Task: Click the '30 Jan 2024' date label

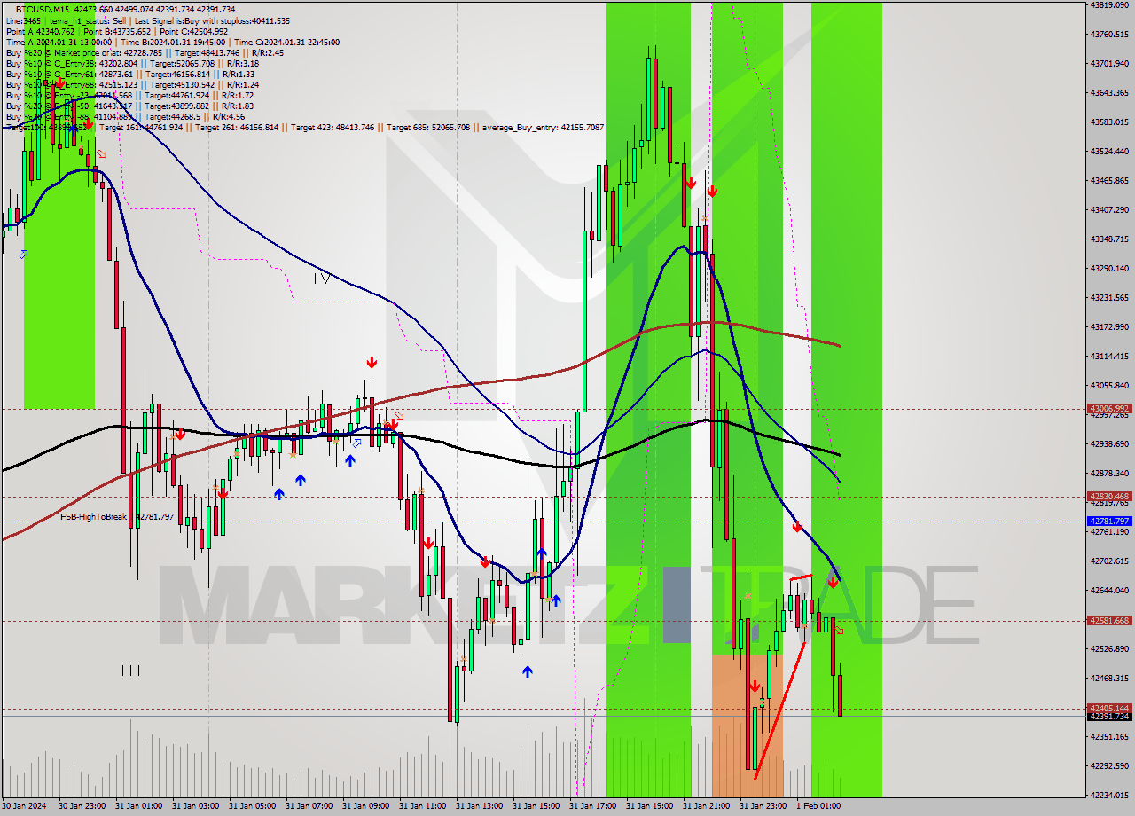Action: 26,806
